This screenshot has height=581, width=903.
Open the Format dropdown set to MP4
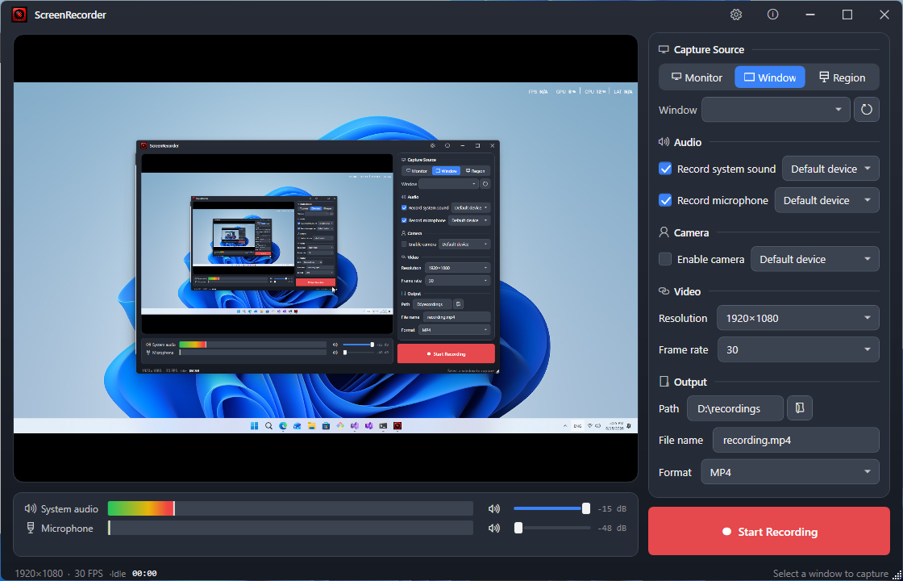(x=790, y=472)
